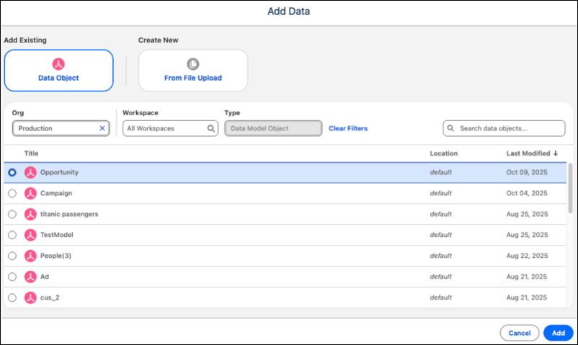This screenshot has height=345, width=578.
Task: Click the titanic passengers Aug 25, 2025 date
Action: pos(527,214)
